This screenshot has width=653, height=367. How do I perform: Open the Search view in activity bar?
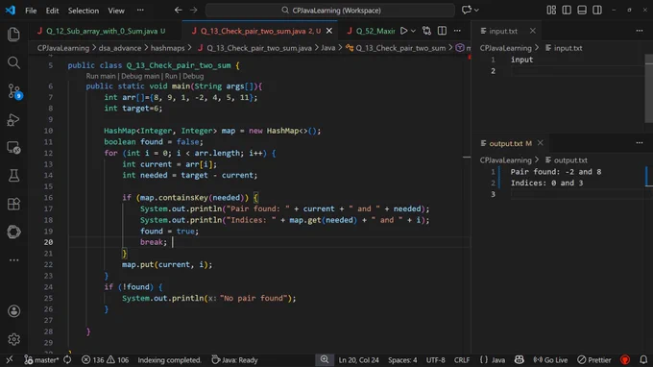coord(13,62)
